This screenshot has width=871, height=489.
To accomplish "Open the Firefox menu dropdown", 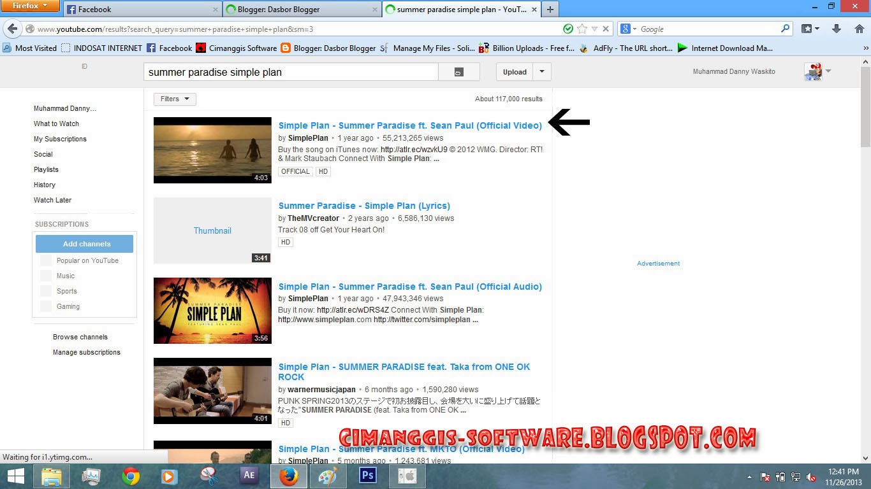I will pyautogui.click(x=31, y=6).
